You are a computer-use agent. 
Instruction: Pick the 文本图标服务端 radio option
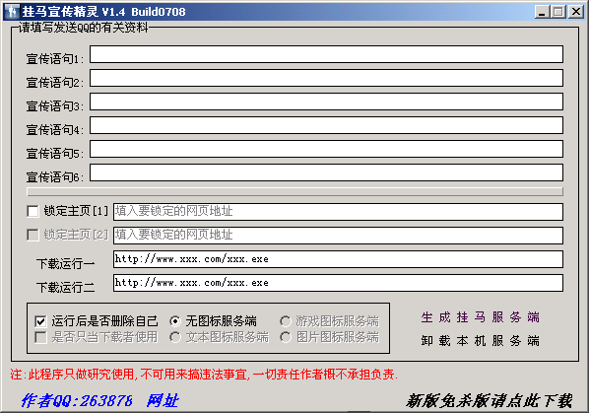174,337
